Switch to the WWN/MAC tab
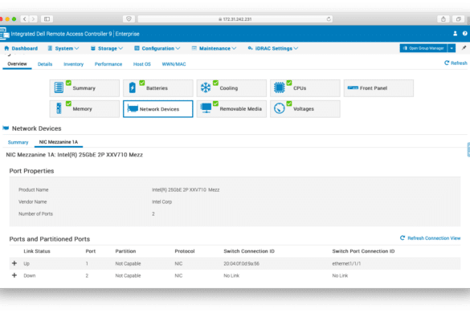Image resolution: width=470 pixels, height=313 pixels. (174, 64)
